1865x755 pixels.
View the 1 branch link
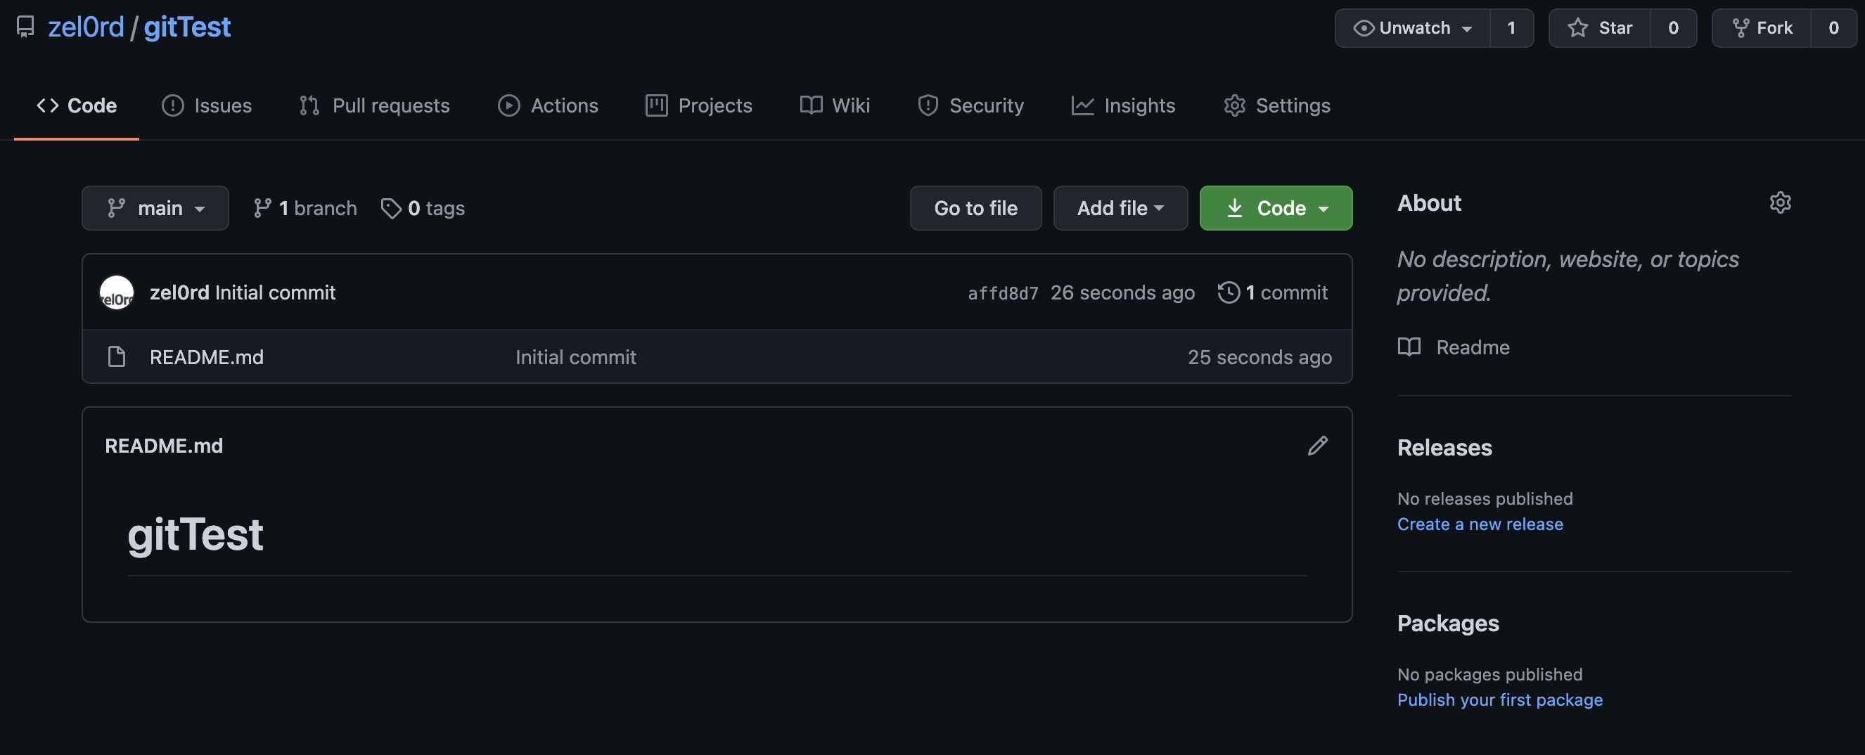tap(305, 208)
